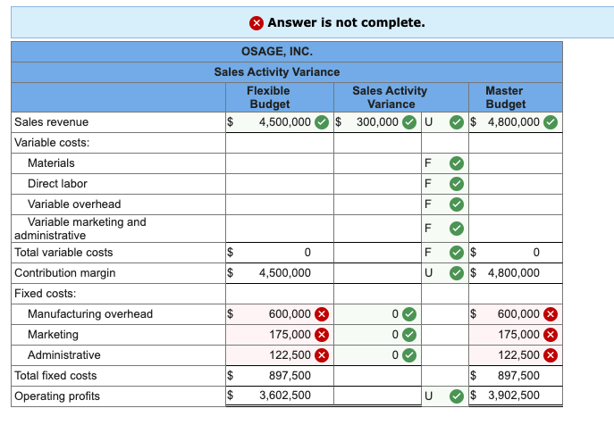Click the 'Sales Activity Variance' column header
The image size is (614, 425).
pyautogui.click(x=390, y=97)
